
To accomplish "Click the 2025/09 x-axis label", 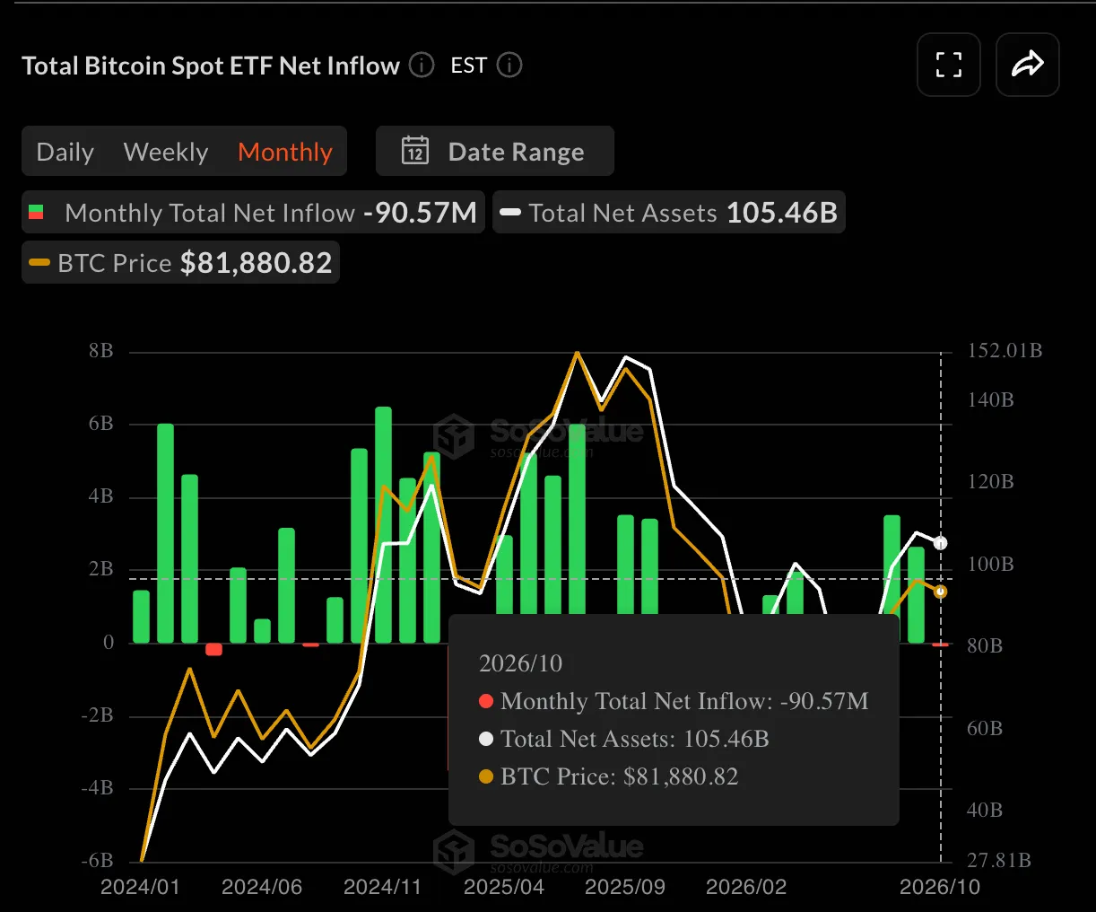I will (x=625, y=887).
